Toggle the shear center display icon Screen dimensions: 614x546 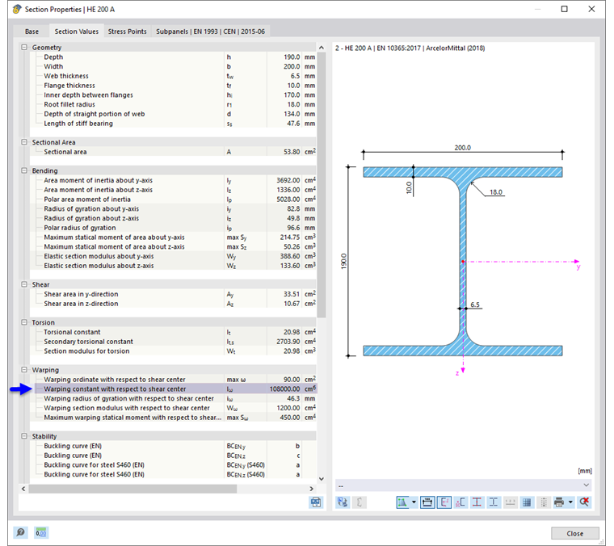pyautogui.click(x=460, y=502)
